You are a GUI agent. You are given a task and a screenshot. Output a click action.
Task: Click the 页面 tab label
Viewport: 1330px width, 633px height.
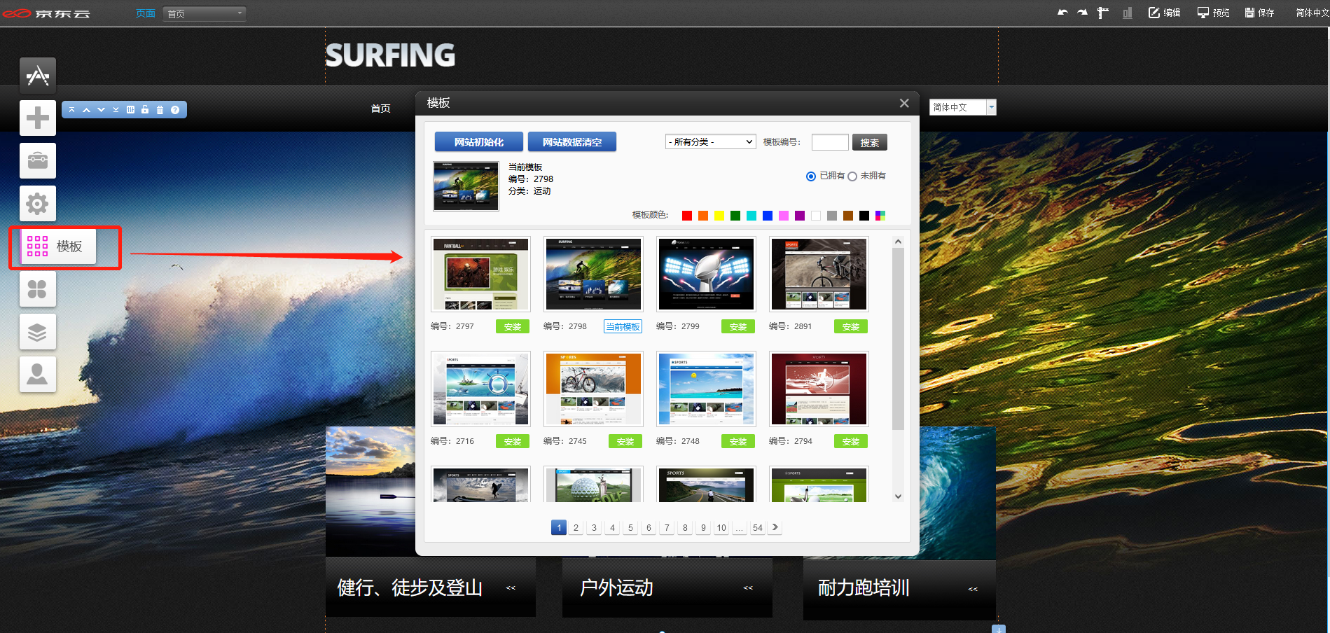145,13
